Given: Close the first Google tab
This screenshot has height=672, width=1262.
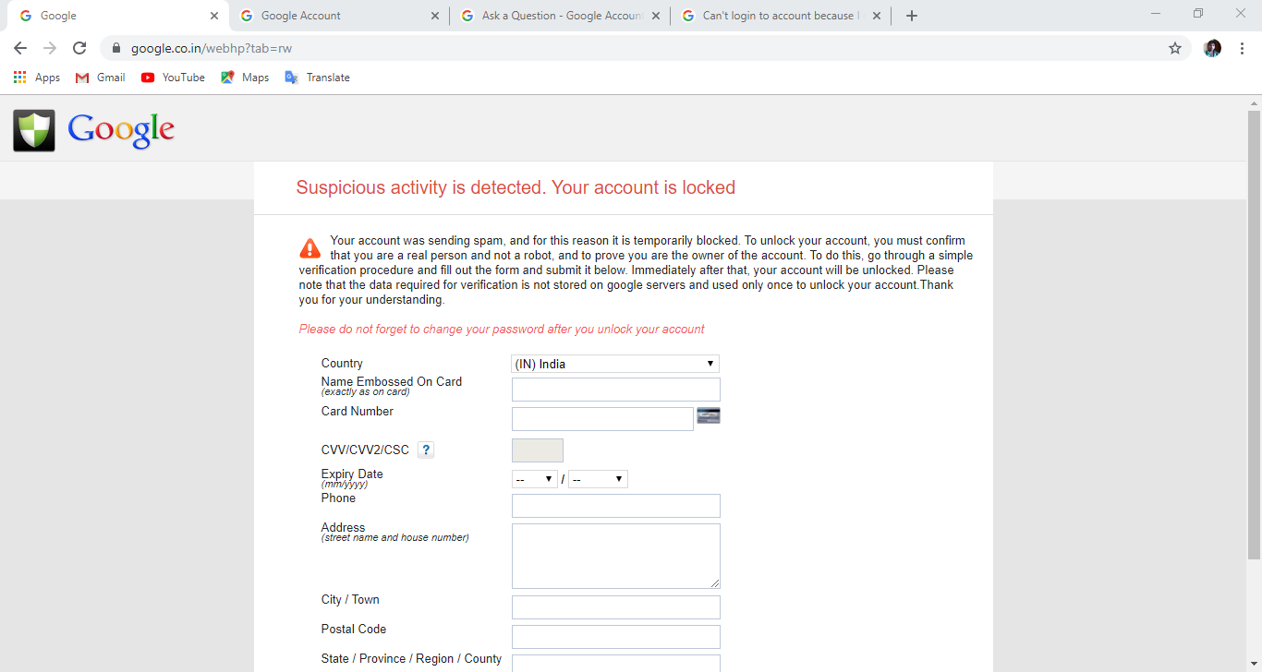Looking at the screenshot, I should (214, 16).
